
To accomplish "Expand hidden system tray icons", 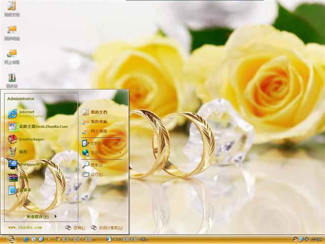I will tap(289, 239).
